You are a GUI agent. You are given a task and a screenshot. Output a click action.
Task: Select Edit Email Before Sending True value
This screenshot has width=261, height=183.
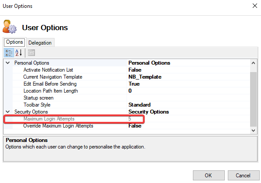click(188, 84)
